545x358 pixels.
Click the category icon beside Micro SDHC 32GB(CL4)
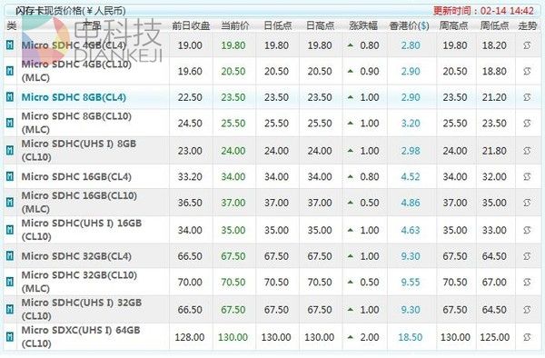point(10,256)
